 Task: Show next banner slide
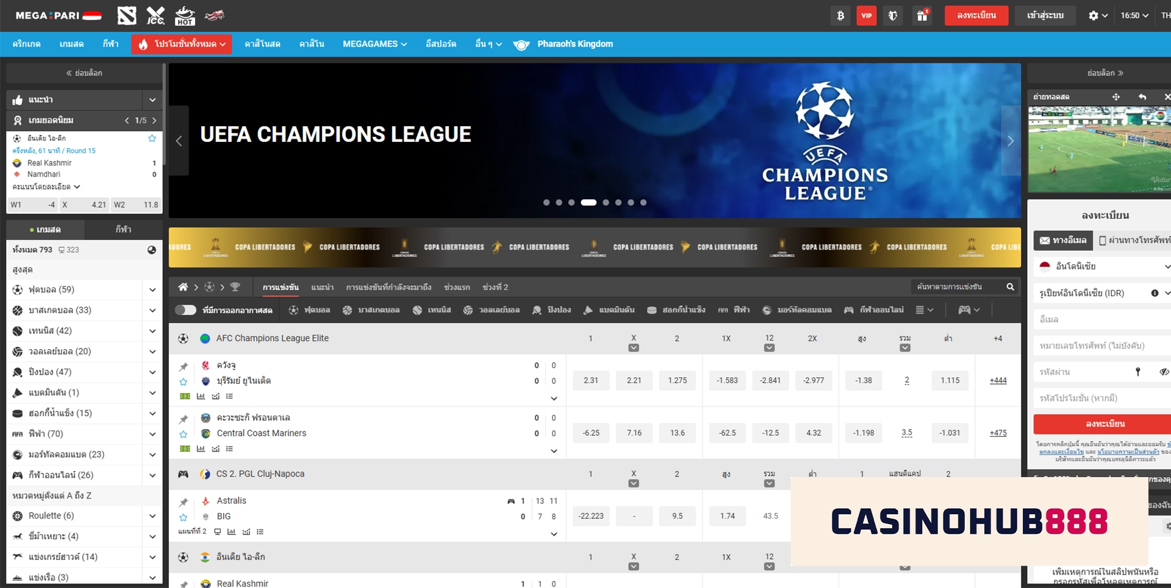pyautogui.click(x=1011, y=141)
